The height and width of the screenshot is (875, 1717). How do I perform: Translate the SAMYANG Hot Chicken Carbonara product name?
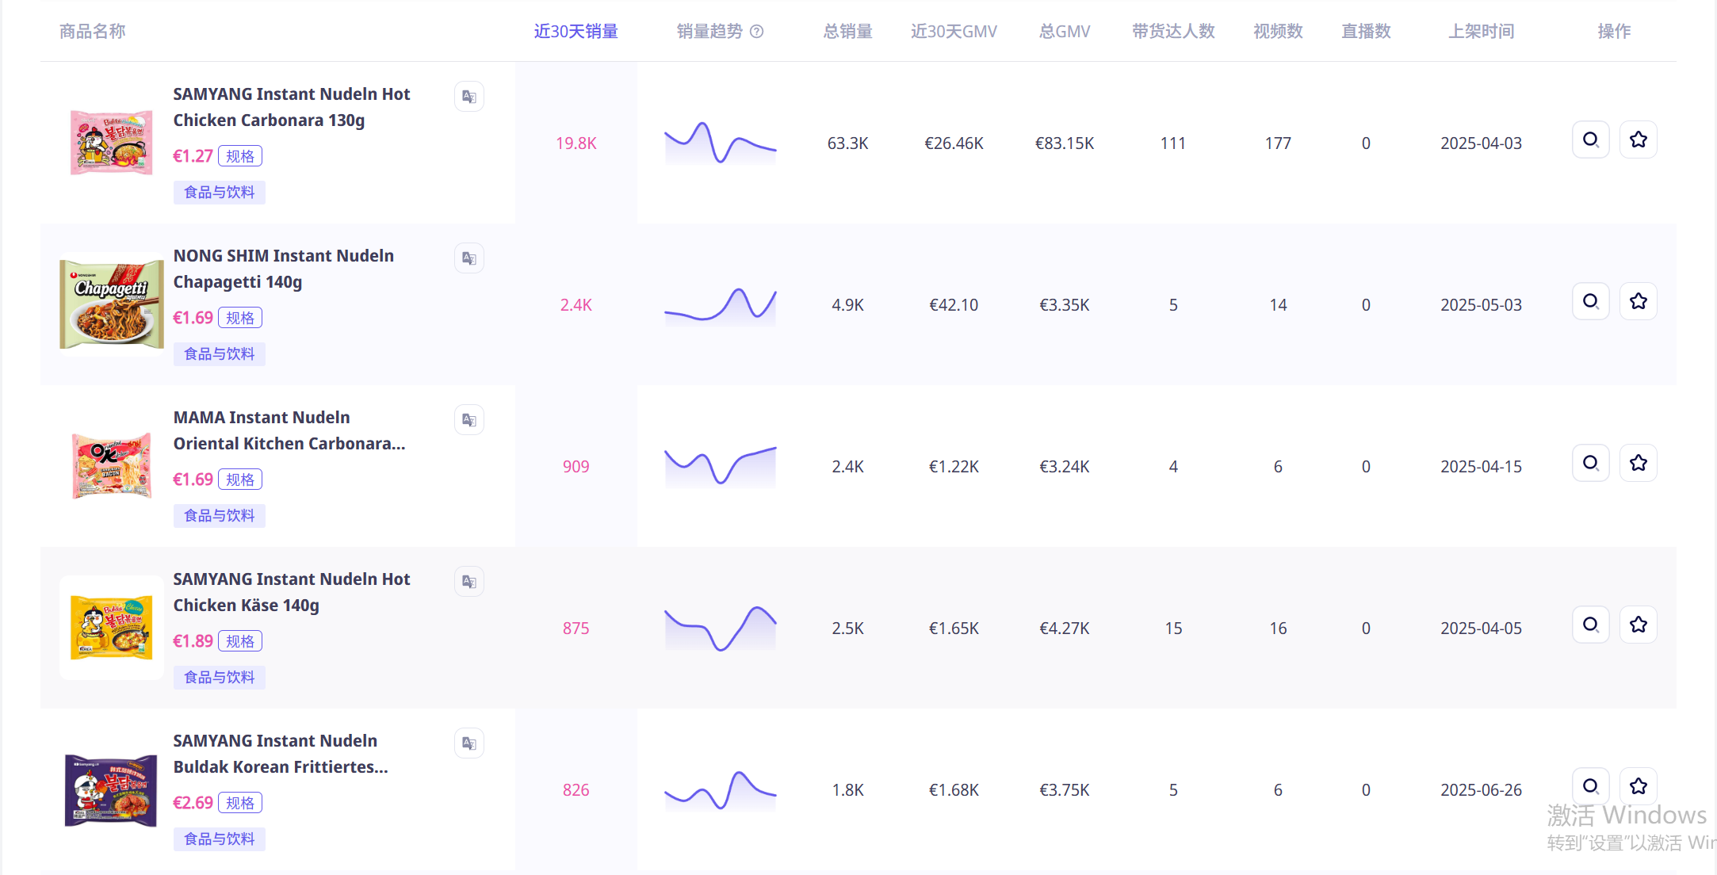point(468,96)
